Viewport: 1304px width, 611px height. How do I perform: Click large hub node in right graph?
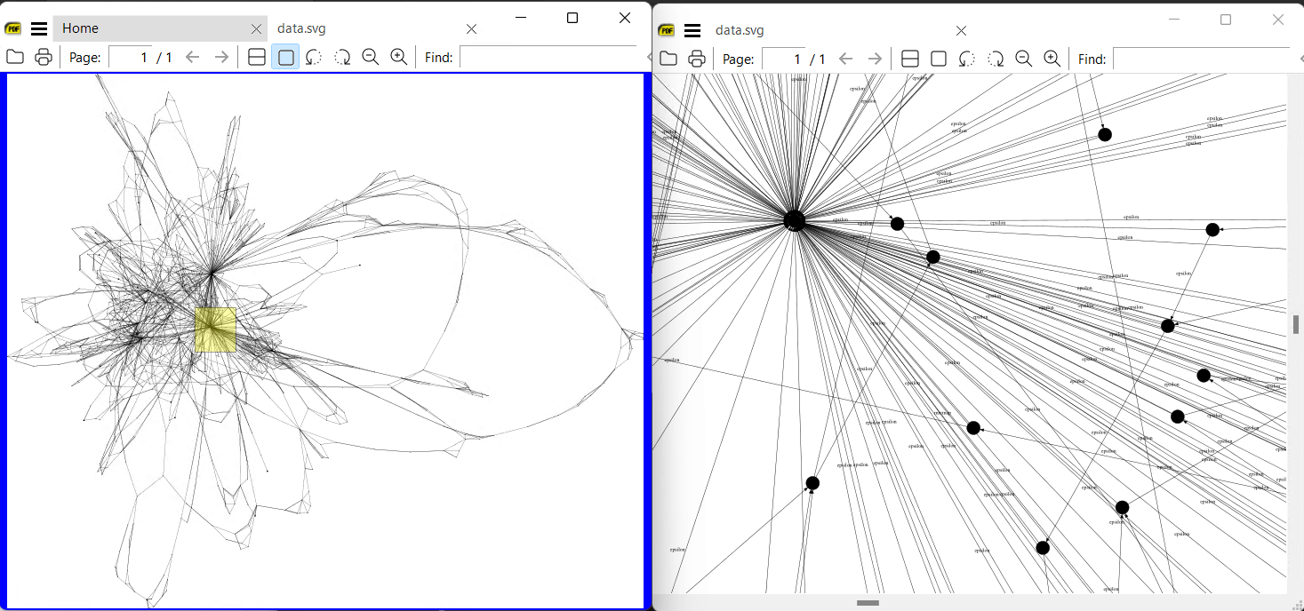click(795, 220)
